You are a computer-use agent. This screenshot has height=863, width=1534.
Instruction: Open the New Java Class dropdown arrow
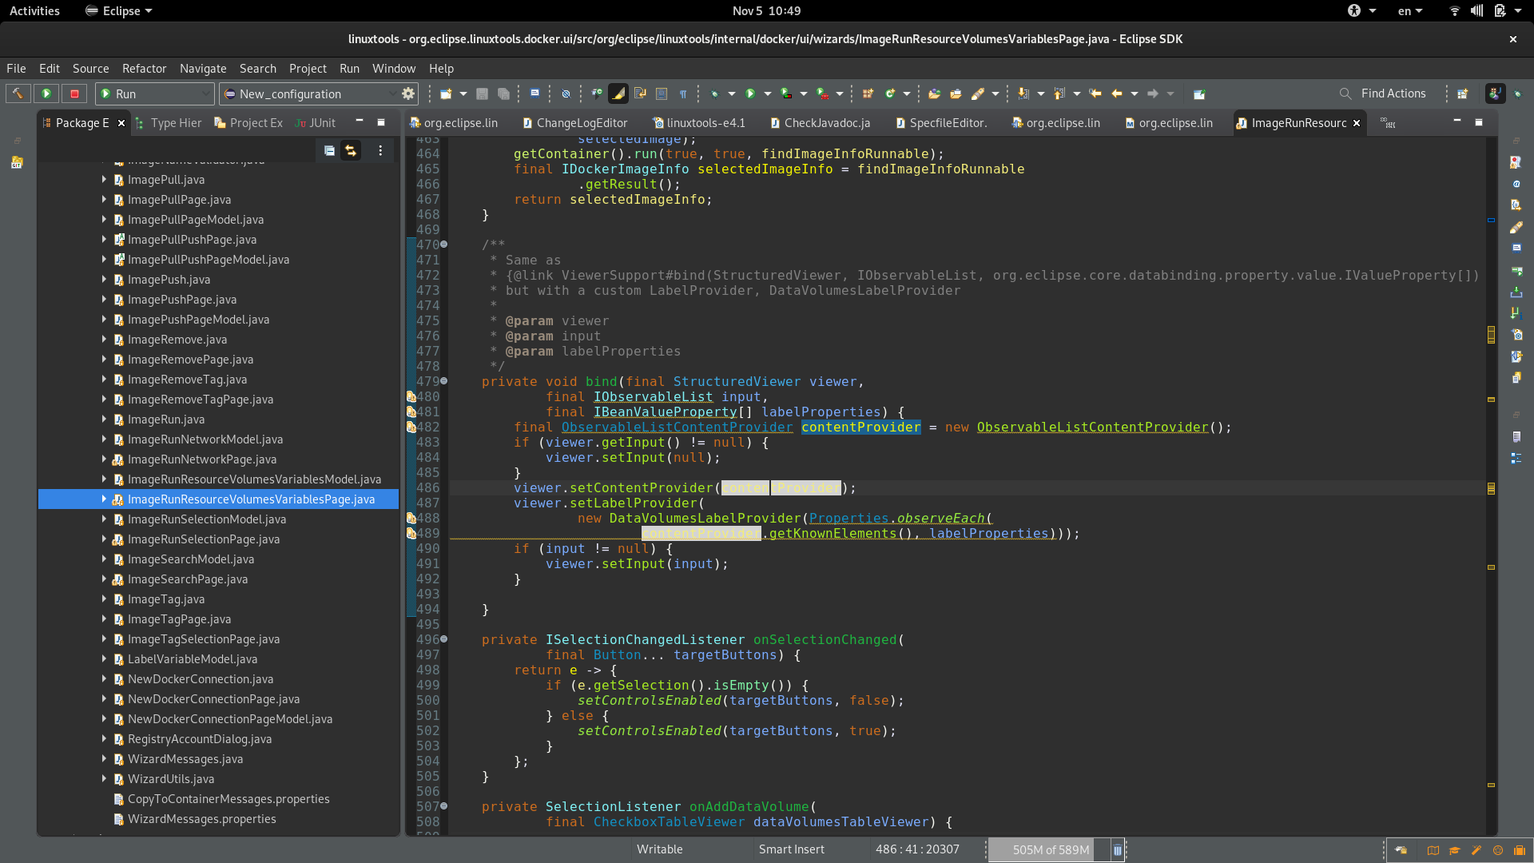pos(906,93)
